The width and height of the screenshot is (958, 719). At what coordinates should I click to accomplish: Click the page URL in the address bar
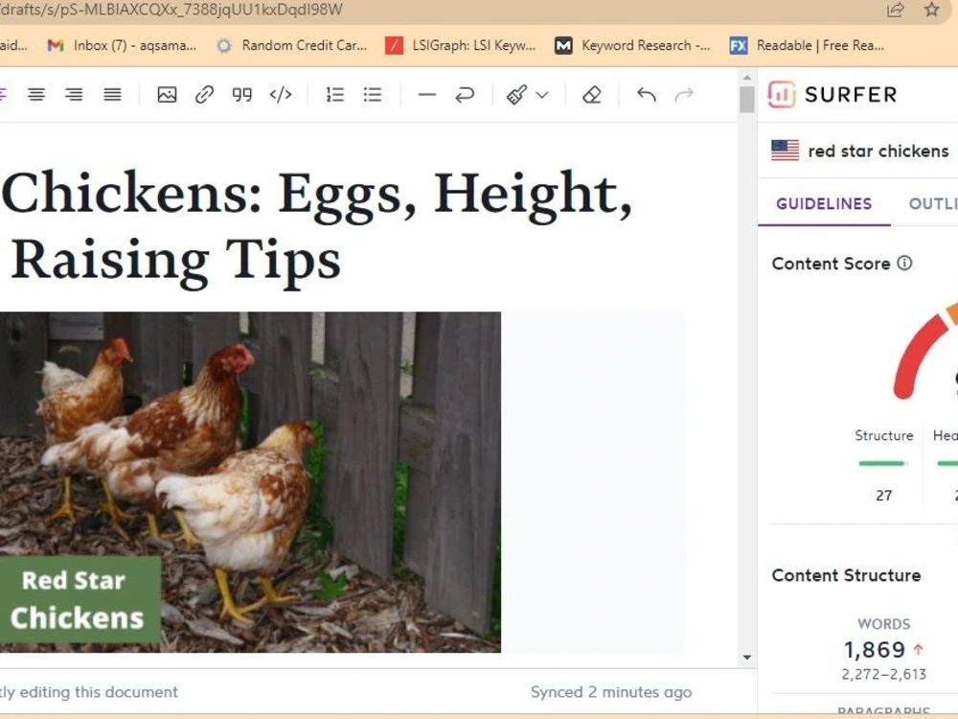(171, 10)
